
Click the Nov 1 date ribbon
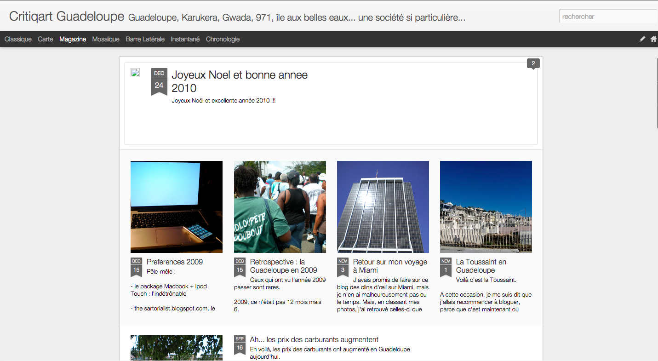pyautogui.click(x=446, y=267)
